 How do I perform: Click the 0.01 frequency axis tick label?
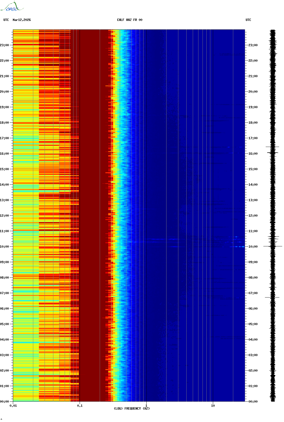pyautogui.click(x=13, y=405)
